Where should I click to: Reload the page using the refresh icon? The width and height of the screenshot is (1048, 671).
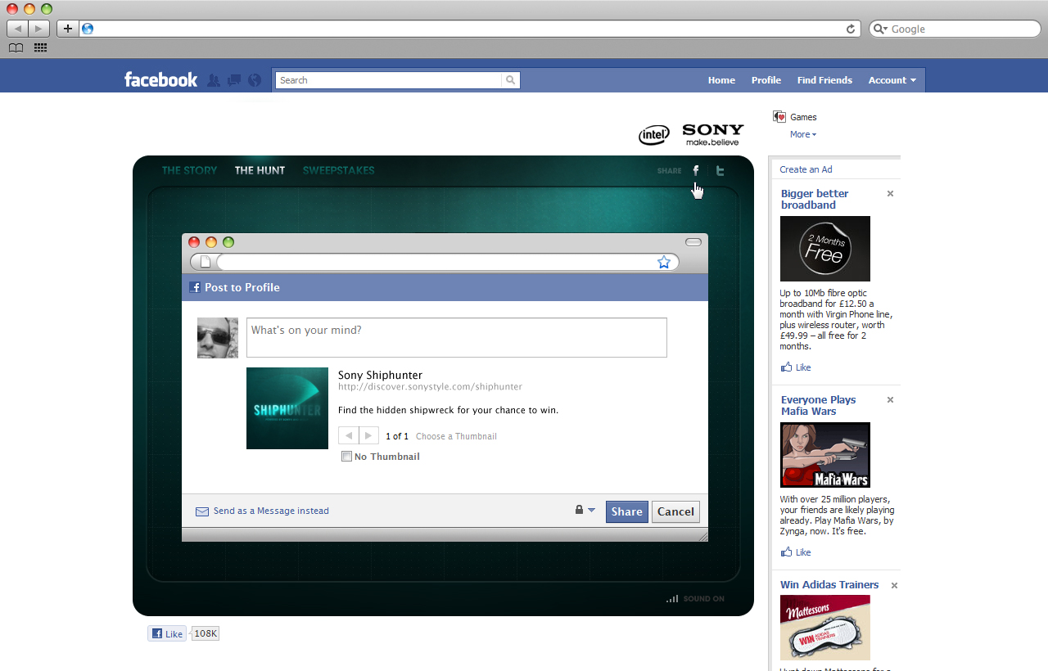tap(851, 29)
